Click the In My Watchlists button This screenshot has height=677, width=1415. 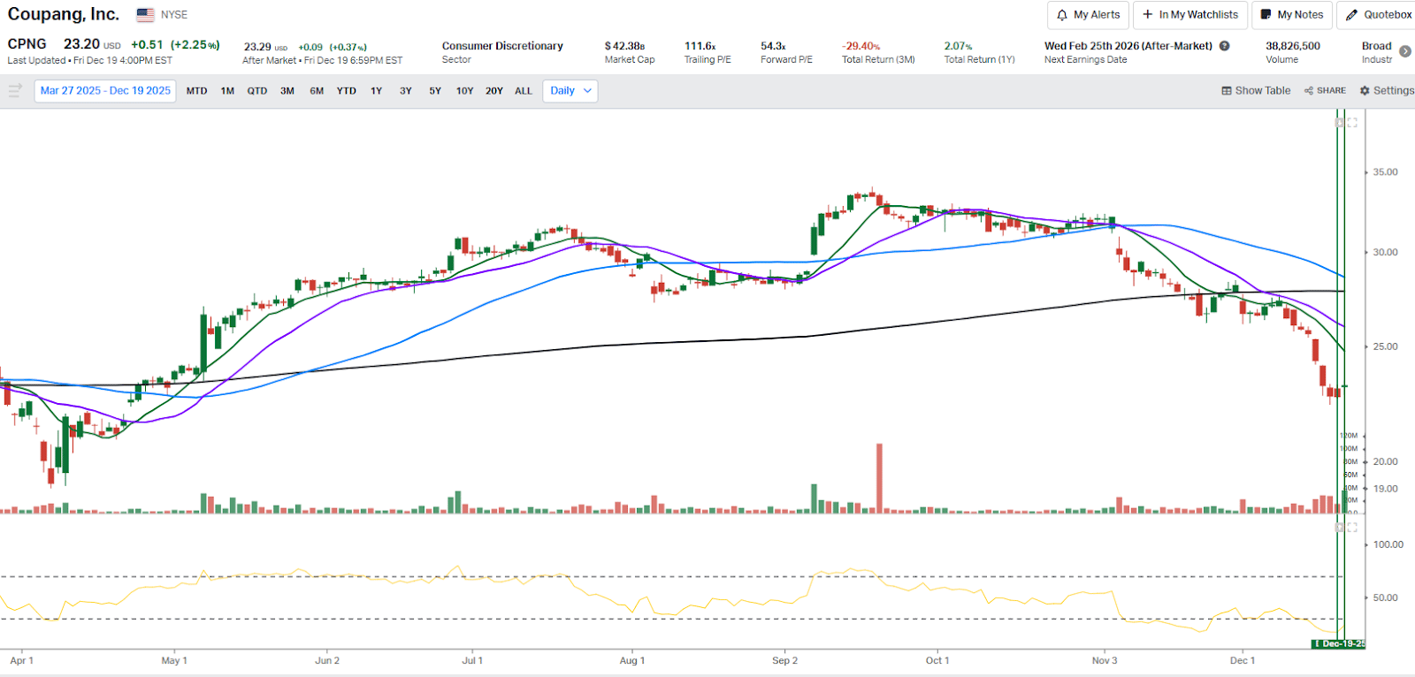tap(1190, 15)
